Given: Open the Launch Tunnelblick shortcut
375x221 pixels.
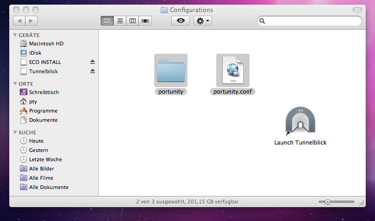Looking at the screenshot, I should 300,121.
